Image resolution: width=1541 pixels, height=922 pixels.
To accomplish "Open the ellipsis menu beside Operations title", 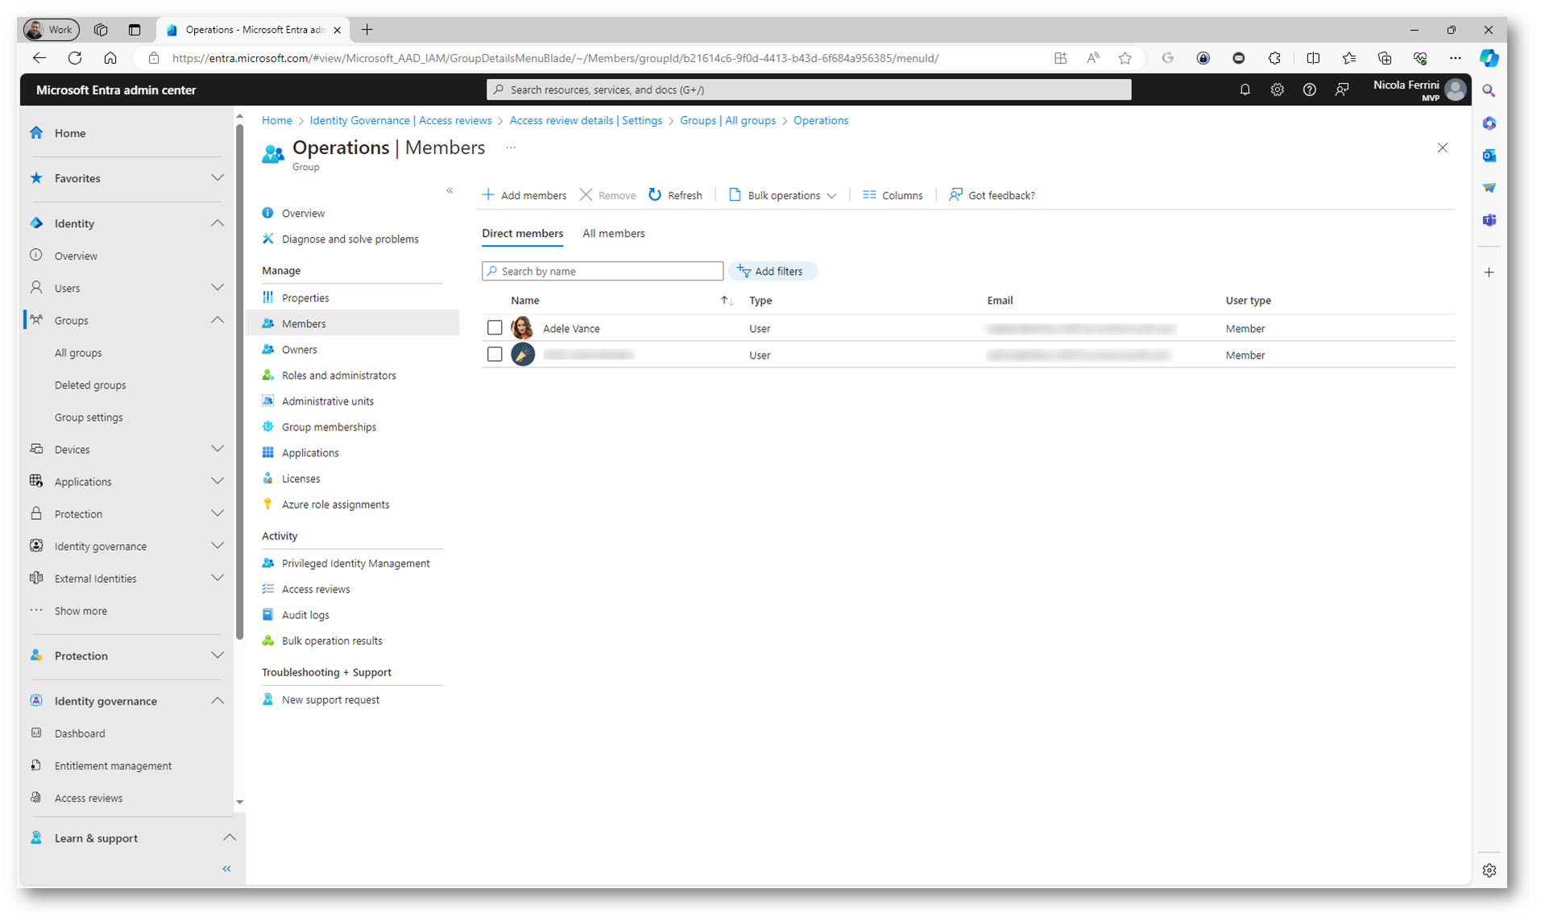I will [511, 147].
